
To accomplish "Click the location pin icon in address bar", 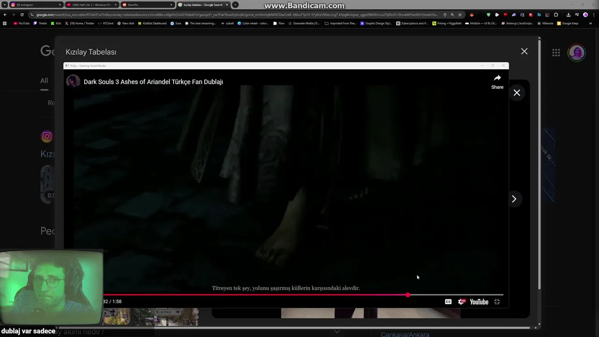I will coord(445,15).
